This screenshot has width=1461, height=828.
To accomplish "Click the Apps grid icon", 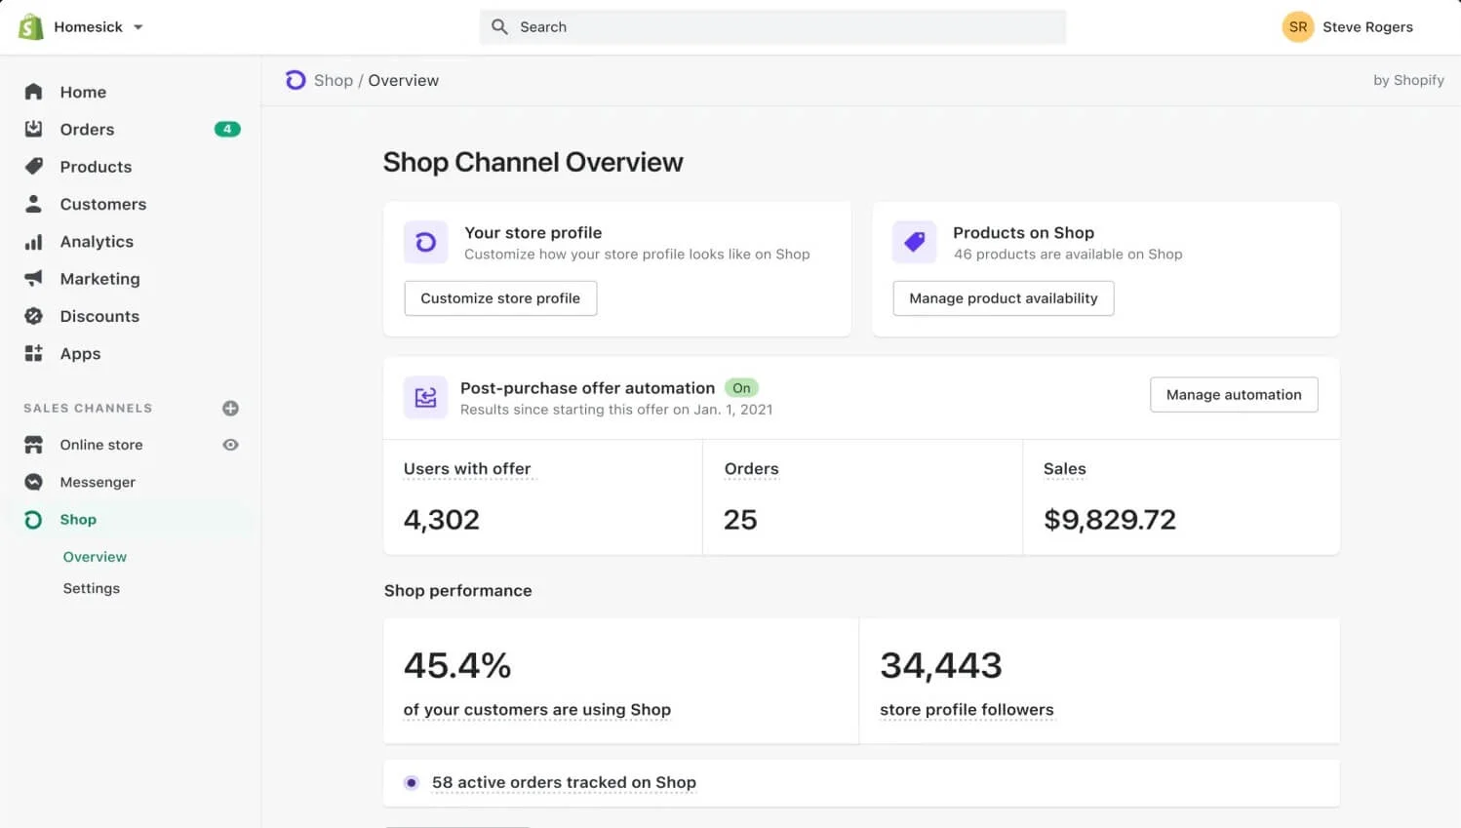I will coord(33,353).
